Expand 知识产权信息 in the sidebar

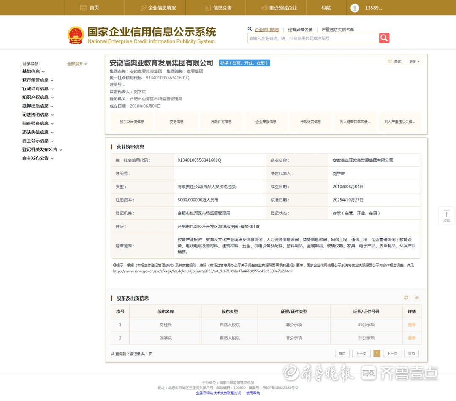point(38,98)
